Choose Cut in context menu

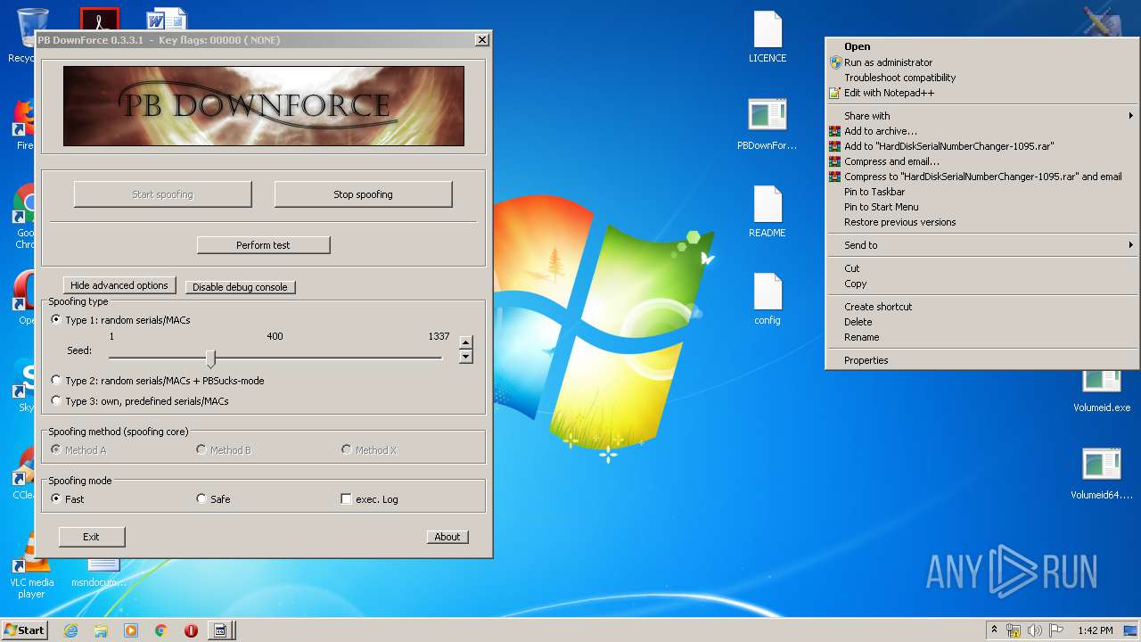981,268
